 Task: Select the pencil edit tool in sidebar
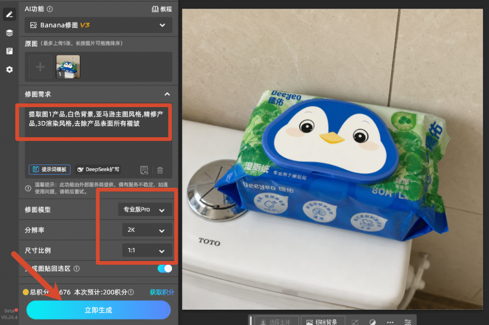click(10, 14)
